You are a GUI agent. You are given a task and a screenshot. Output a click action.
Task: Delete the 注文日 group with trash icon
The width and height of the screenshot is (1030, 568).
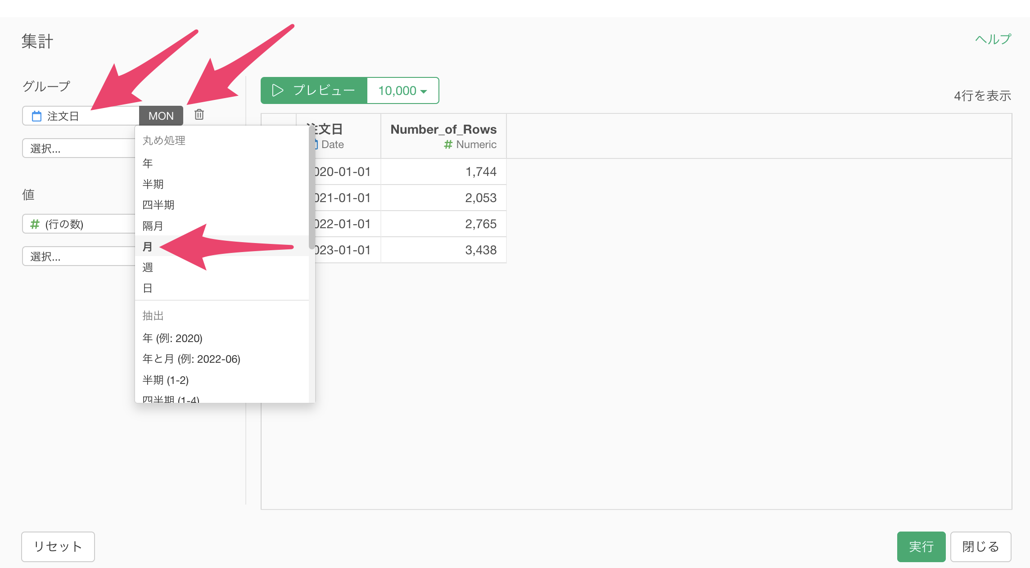(199, 115)
